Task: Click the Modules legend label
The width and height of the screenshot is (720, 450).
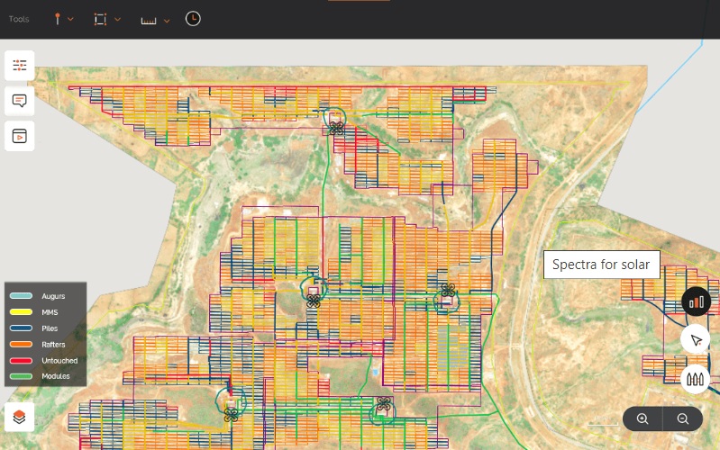Action: tap(56, 376)
